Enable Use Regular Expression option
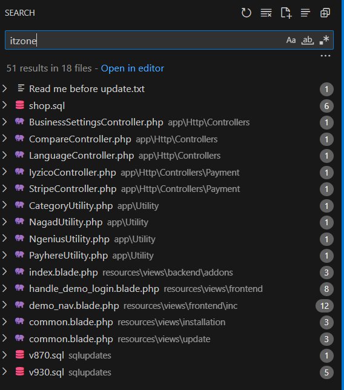Image resolution: width=344 pixels, height=390 pixels. tap(324, 40)
